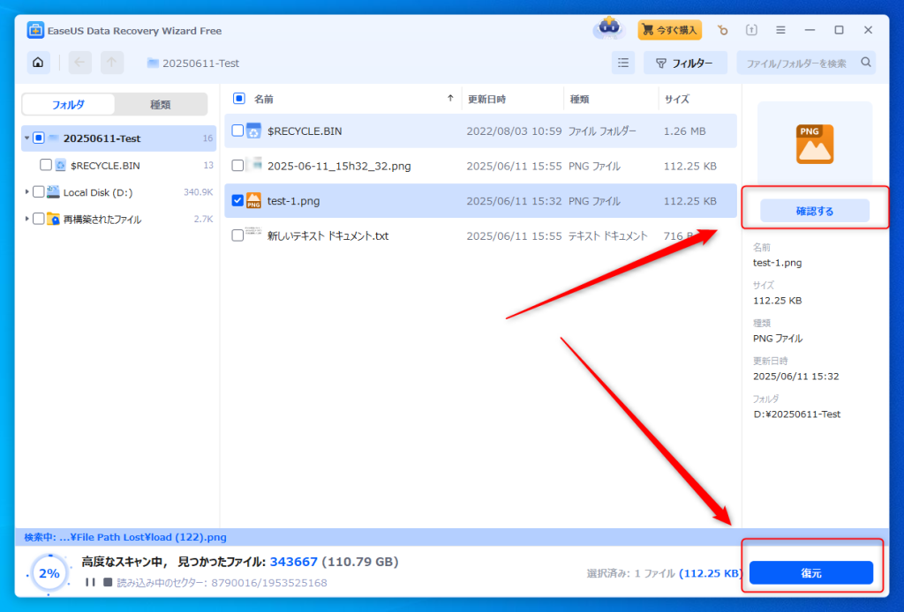This screenshot has height=612, width=904.
Task: Click the 2% scan progress ring
Action: pos(49,573)
